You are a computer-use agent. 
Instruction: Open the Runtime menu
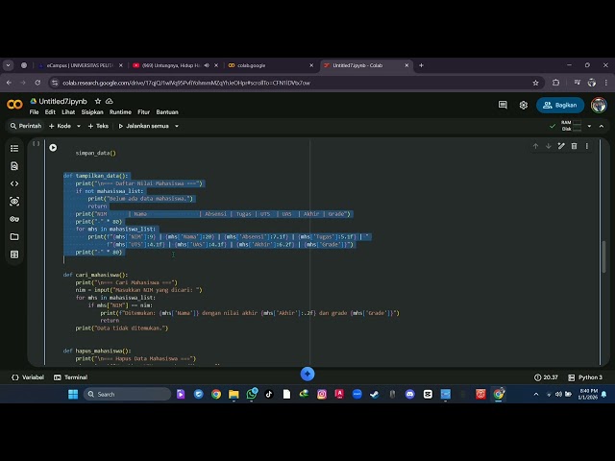coord(120,112)
